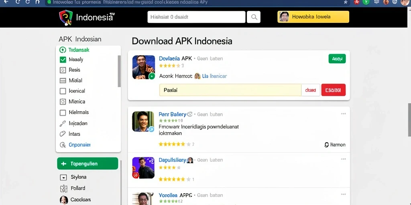
Task: Click the Hamon headset icon
Action: [x=327, y=145]
